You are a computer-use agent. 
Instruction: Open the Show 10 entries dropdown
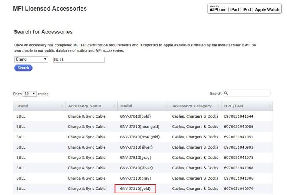click(29, 94)
